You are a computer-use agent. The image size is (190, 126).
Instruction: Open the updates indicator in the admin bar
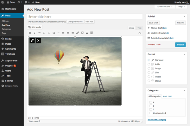20,2
